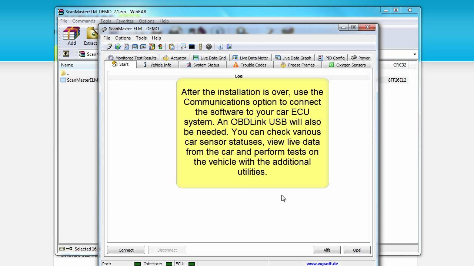Click the multicolored chart toolbar icon
Image resolution: width=474 pixels, height=266 pixels.
click(x=152, y=47)
